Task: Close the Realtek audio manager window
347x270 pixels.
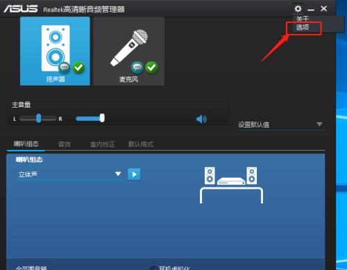Action: pos(323,9)
